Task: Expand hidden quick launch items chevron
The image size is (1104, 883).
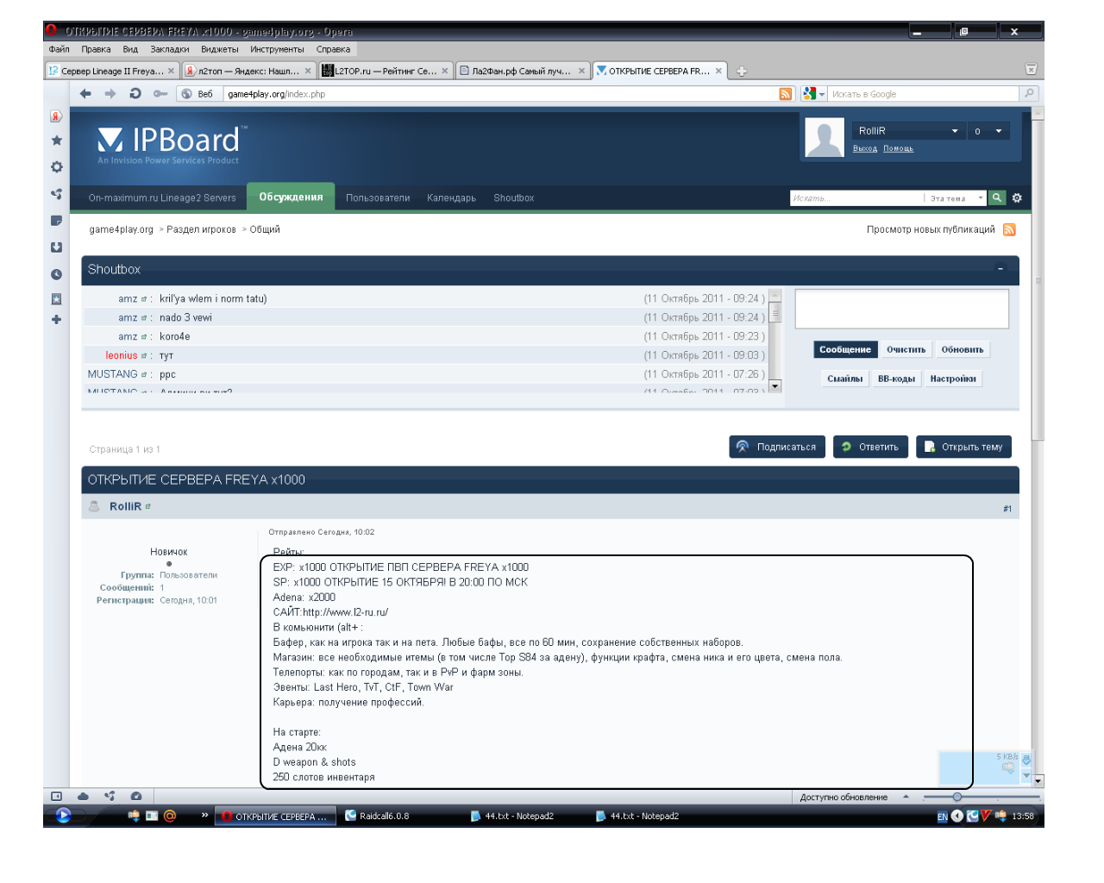Action: pyautogui.click(x=204, y=816)
